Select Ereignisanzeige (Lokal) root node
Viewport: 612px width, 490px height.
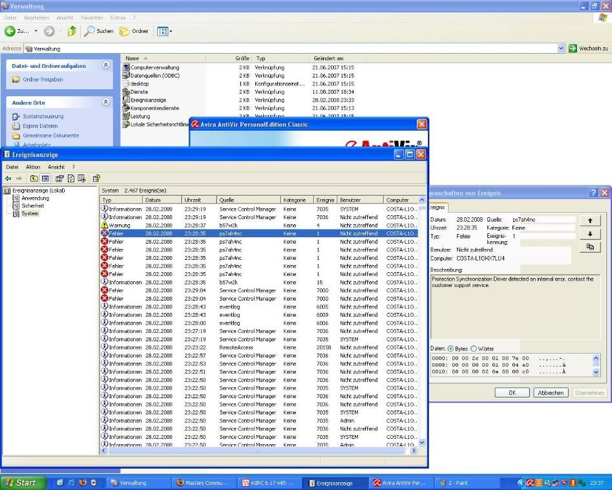[38, 191]
